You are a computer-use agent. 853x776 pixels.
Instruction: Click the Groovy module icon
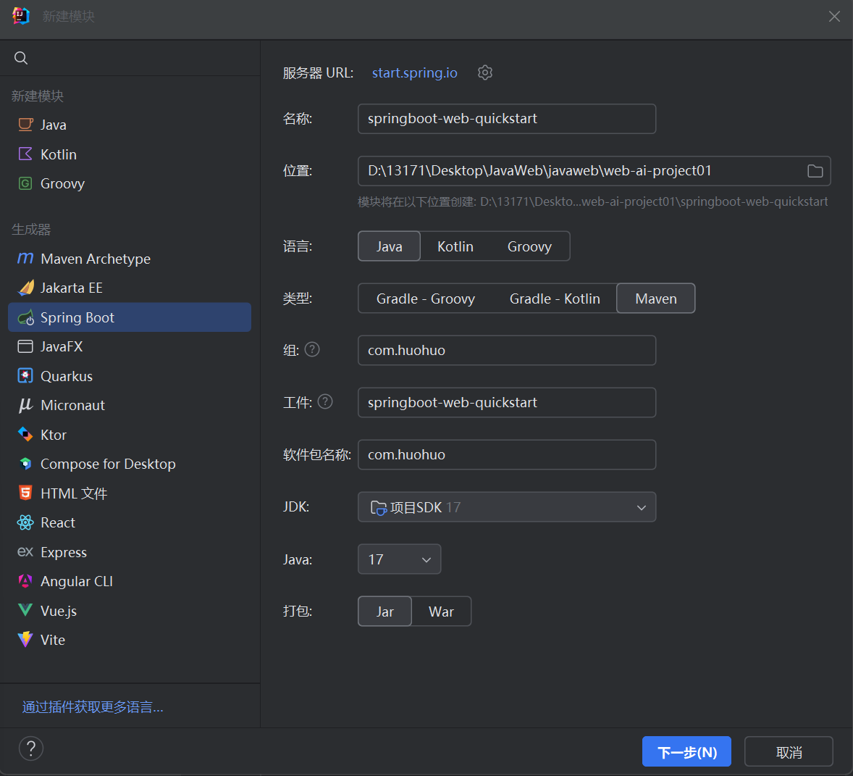[x=25, y=183]
